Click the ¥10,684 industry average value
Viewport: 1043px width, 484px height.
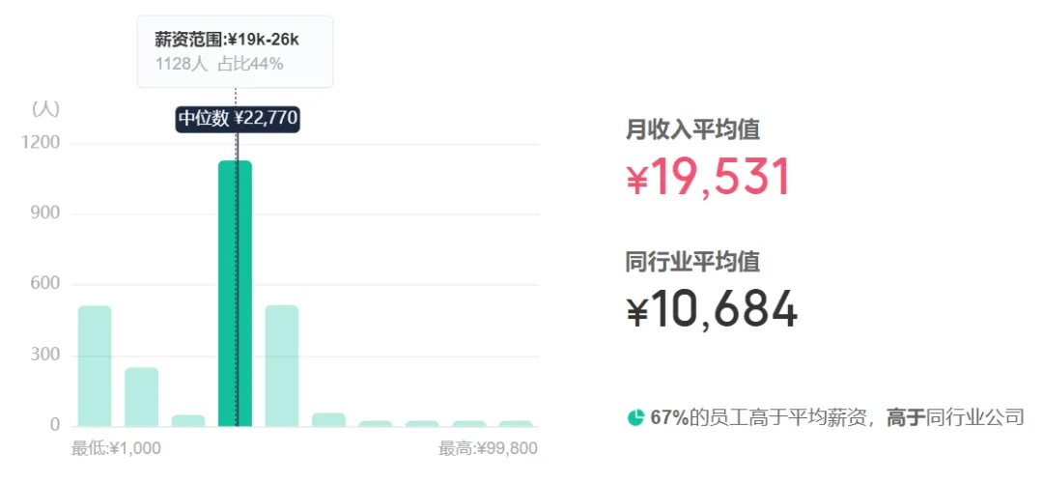pos(712,309)
